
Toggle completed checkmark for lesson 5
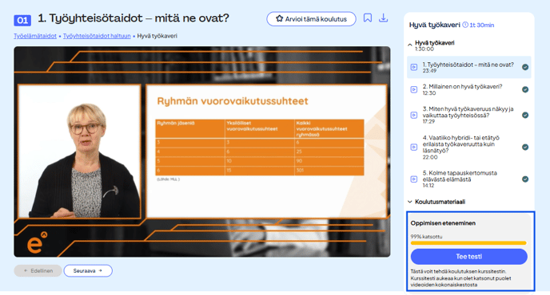525,179
